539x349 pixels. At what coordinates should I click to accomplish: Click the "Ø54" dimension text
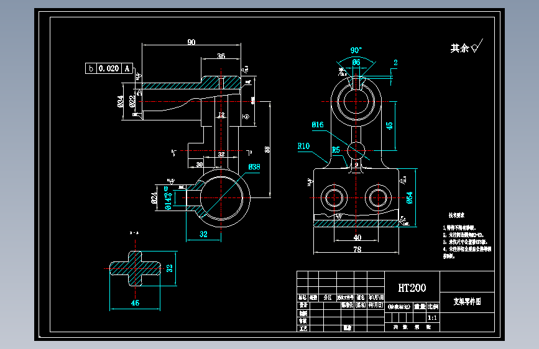[410, 198]
